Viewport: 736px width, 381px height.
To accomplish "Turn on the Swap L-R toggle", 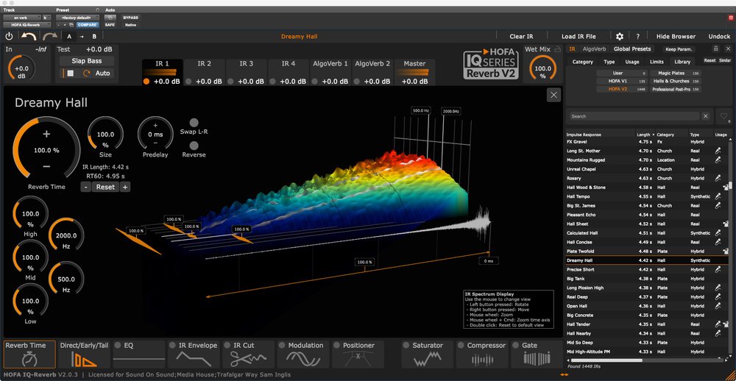I will (194, 122).
